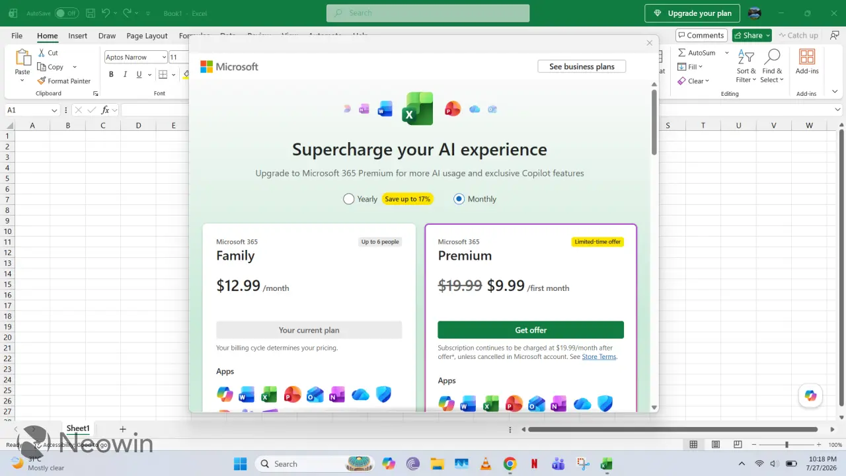Image resolution: width=846 pixels, height=476 pixels.
Task: Click the sheet horizontal scrollbar
Action: coord(673,429)
